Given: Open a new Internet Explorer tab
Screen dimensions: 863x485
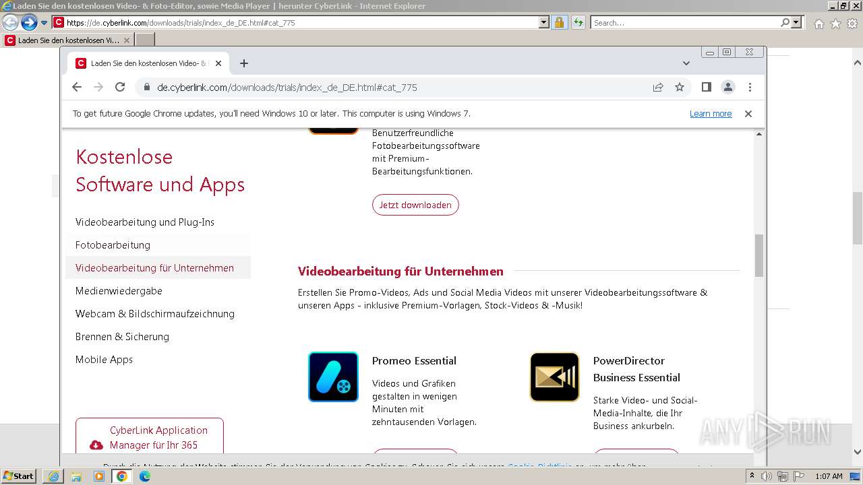Looking at the screenshot, I should tap(145, 40).
